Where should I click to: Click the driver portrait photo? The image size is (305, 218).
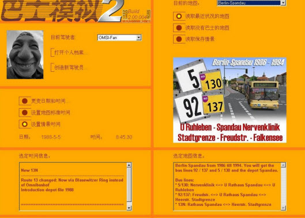click(25, 55)
